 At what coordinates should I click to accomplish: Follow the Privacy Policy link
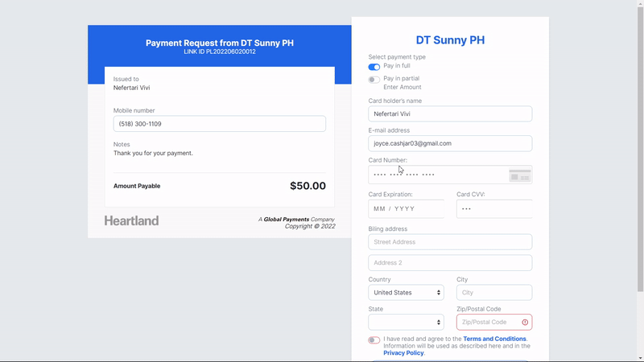[x=403, y=353]
